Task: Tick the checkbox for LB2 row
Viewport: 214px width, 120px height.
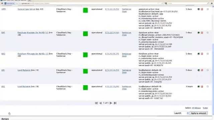Action: [x=208, y=87]
